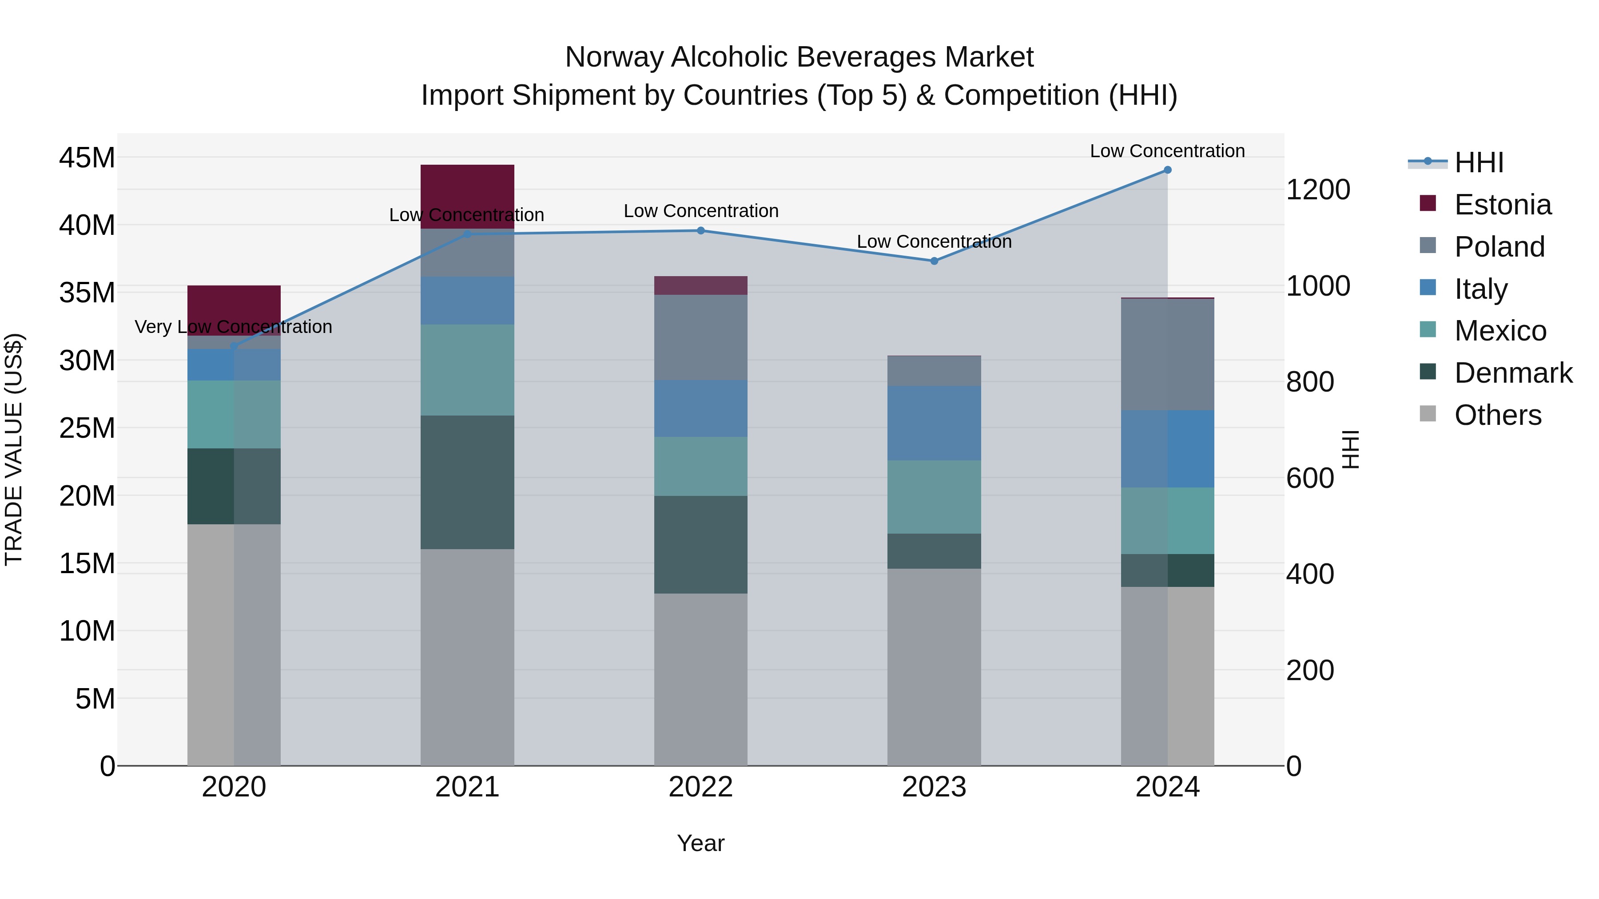Viewport: 1599px width, 899px height.
Task: Click the Estonia legend color swatch
Action: pyautogui.click(x=1428, y=203)
